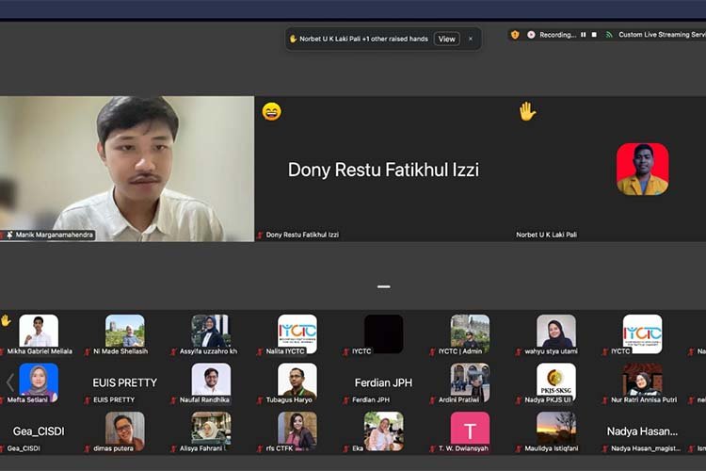Pause the meeting recording
The height and width of the screenshot is (471, 706).
(584, 35)
